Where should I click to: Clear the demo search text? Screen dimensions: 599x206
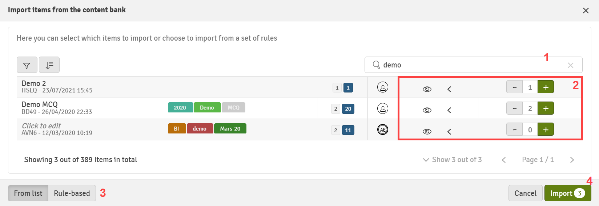click(570, 65)
